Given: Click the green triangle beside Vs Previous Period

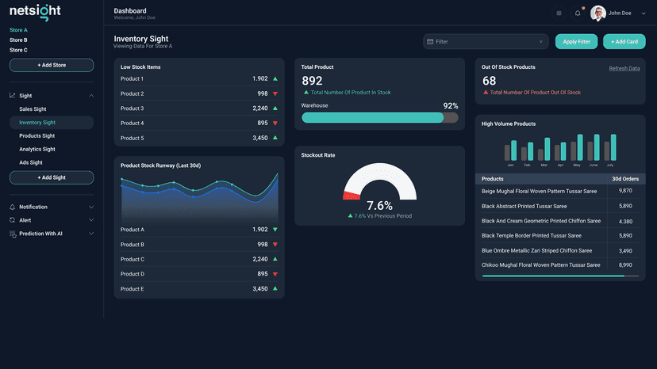Looking at the screenshot, I should (350, 216).
